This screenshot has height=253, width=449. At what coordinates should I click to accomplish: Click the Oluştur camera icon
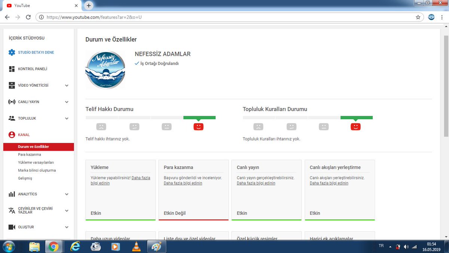tap(12, 227)
